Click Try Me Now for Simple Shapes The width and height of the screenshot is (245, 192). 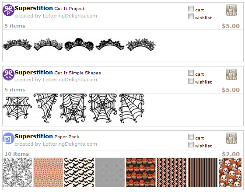(231, 74)
